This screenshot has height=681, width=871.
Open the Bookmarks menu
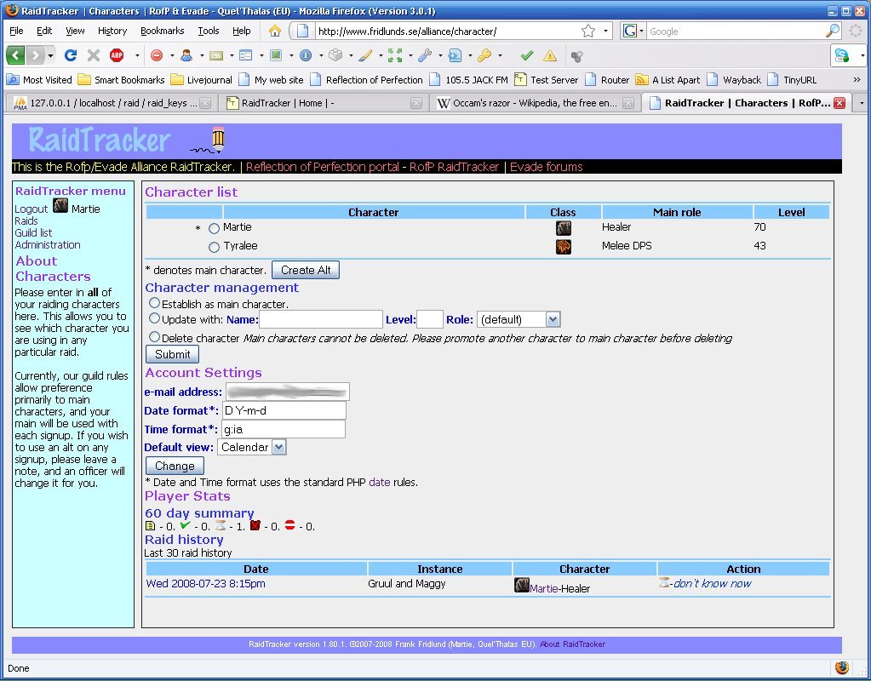tap(162, 31)
